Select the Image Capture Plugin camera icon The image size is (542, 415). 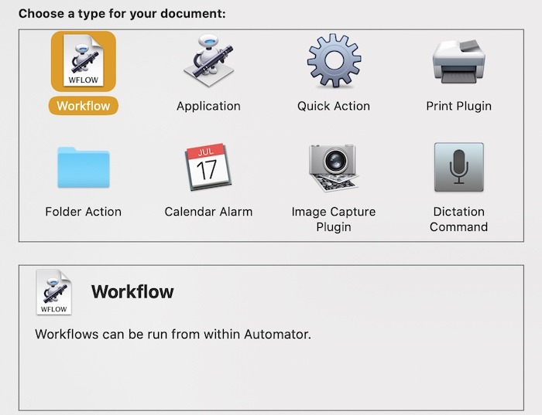pos(334,168)
